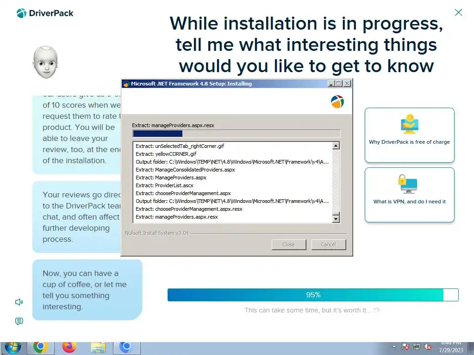Screen dimensions: 474x355
Task: Toggle the chat messages icon in the left sidebar
Action: 19,321
